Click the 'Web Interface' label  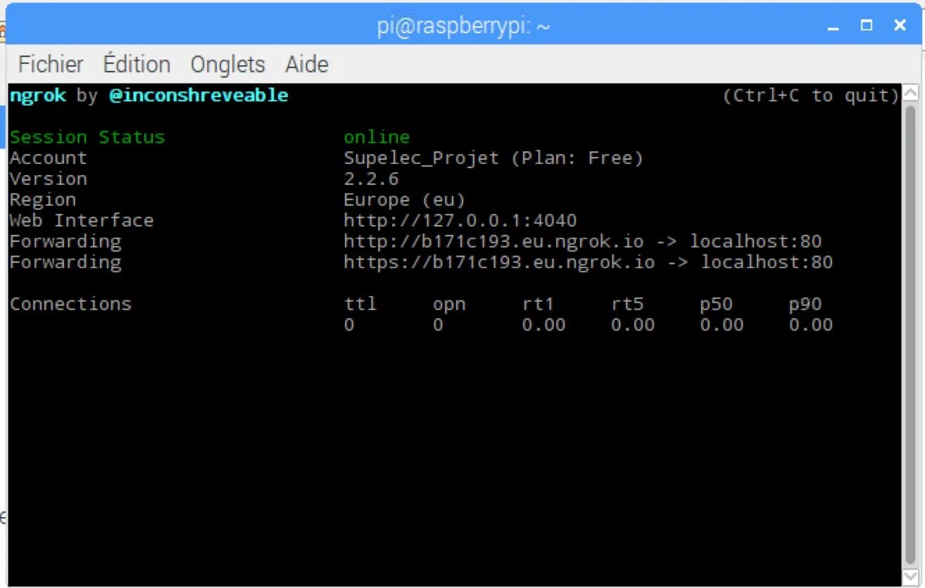point(82,220)
